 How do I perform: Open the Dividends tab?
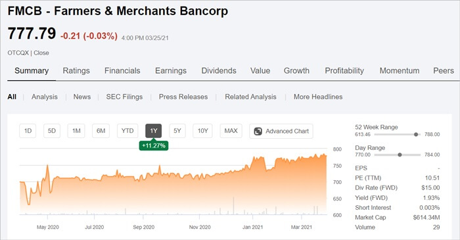[219, 71]
